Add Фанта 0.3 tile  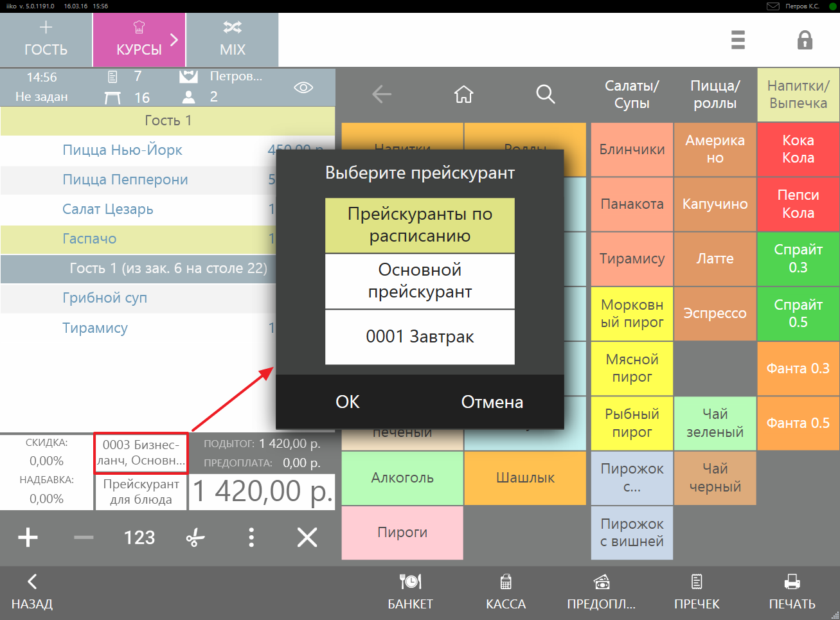pos(798,368)
